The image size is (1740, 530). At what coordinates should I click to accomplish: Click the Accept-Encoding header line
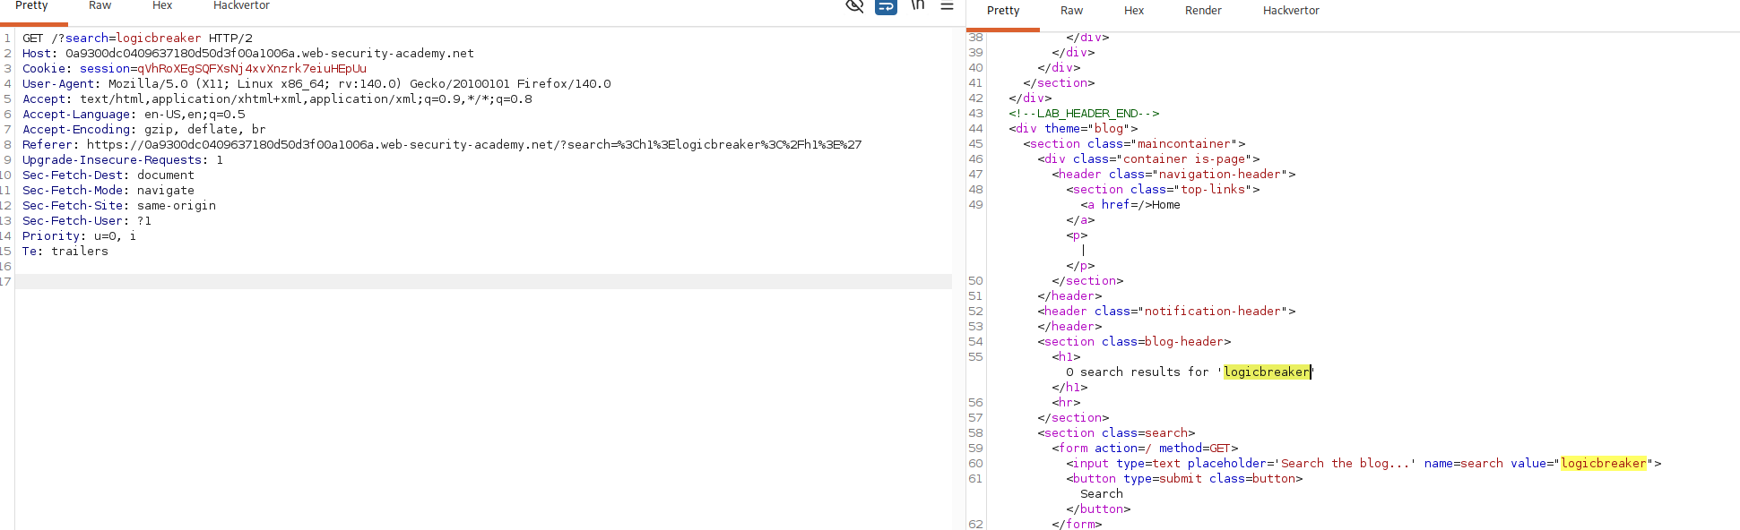[x=144, y=130]
